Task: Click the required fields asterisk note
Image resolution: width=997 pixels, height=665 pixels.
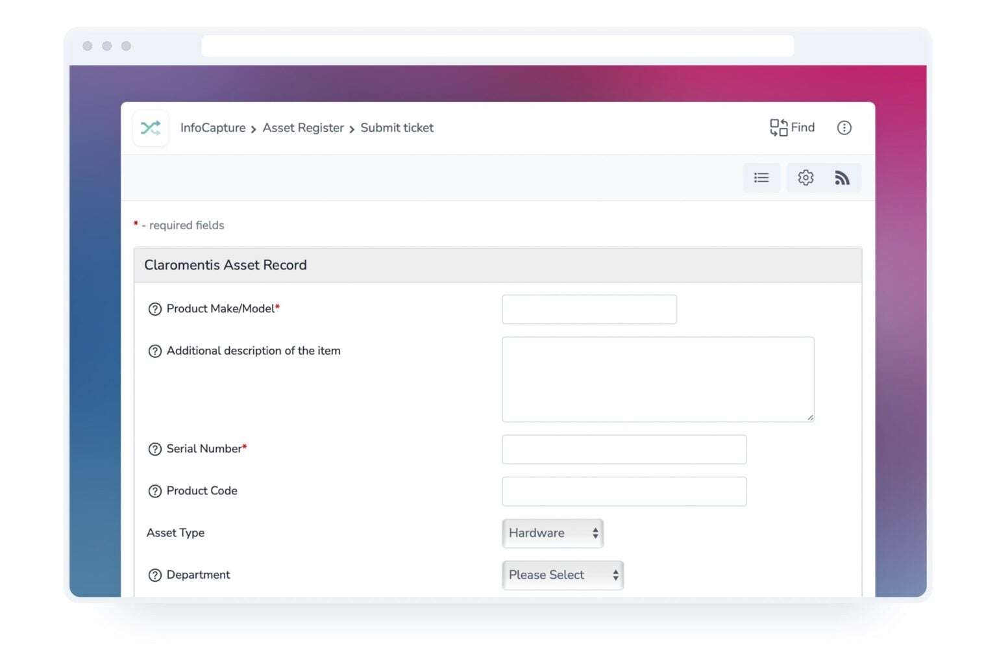Action: coord(178,225)
